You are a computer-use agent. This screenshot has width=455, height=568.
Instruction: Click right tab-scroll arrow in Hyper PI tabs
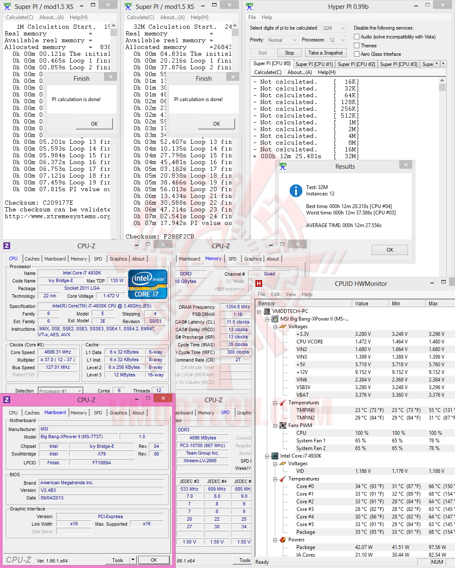443,63
